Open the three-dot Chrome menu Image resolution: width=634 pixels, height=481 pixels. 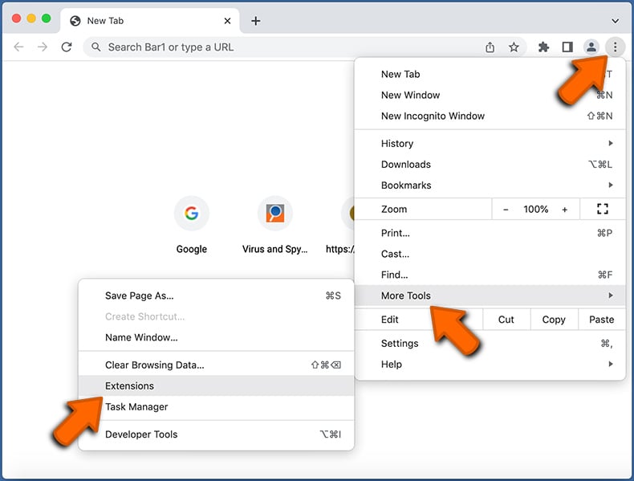coord(615,47)
